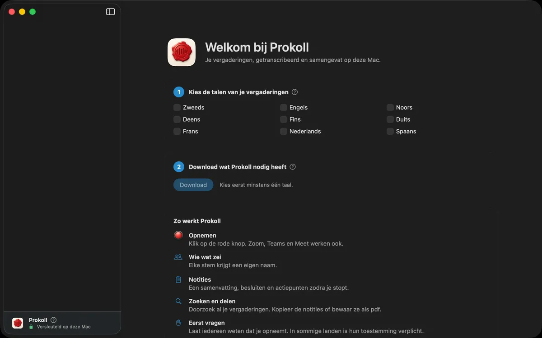
Task: Click the green lock encryption icon
Action: [31, 327]
